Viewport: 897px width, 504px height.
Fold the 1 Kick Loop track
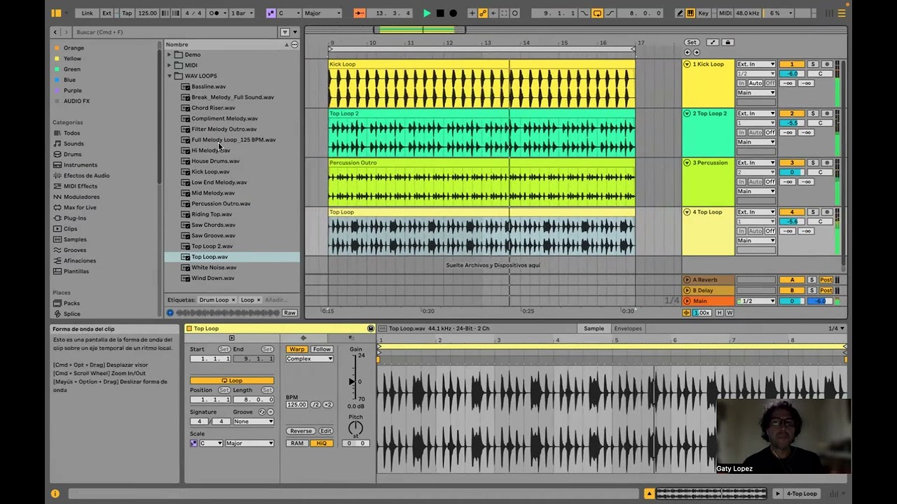pyautogui.click(x=687, y=64)
